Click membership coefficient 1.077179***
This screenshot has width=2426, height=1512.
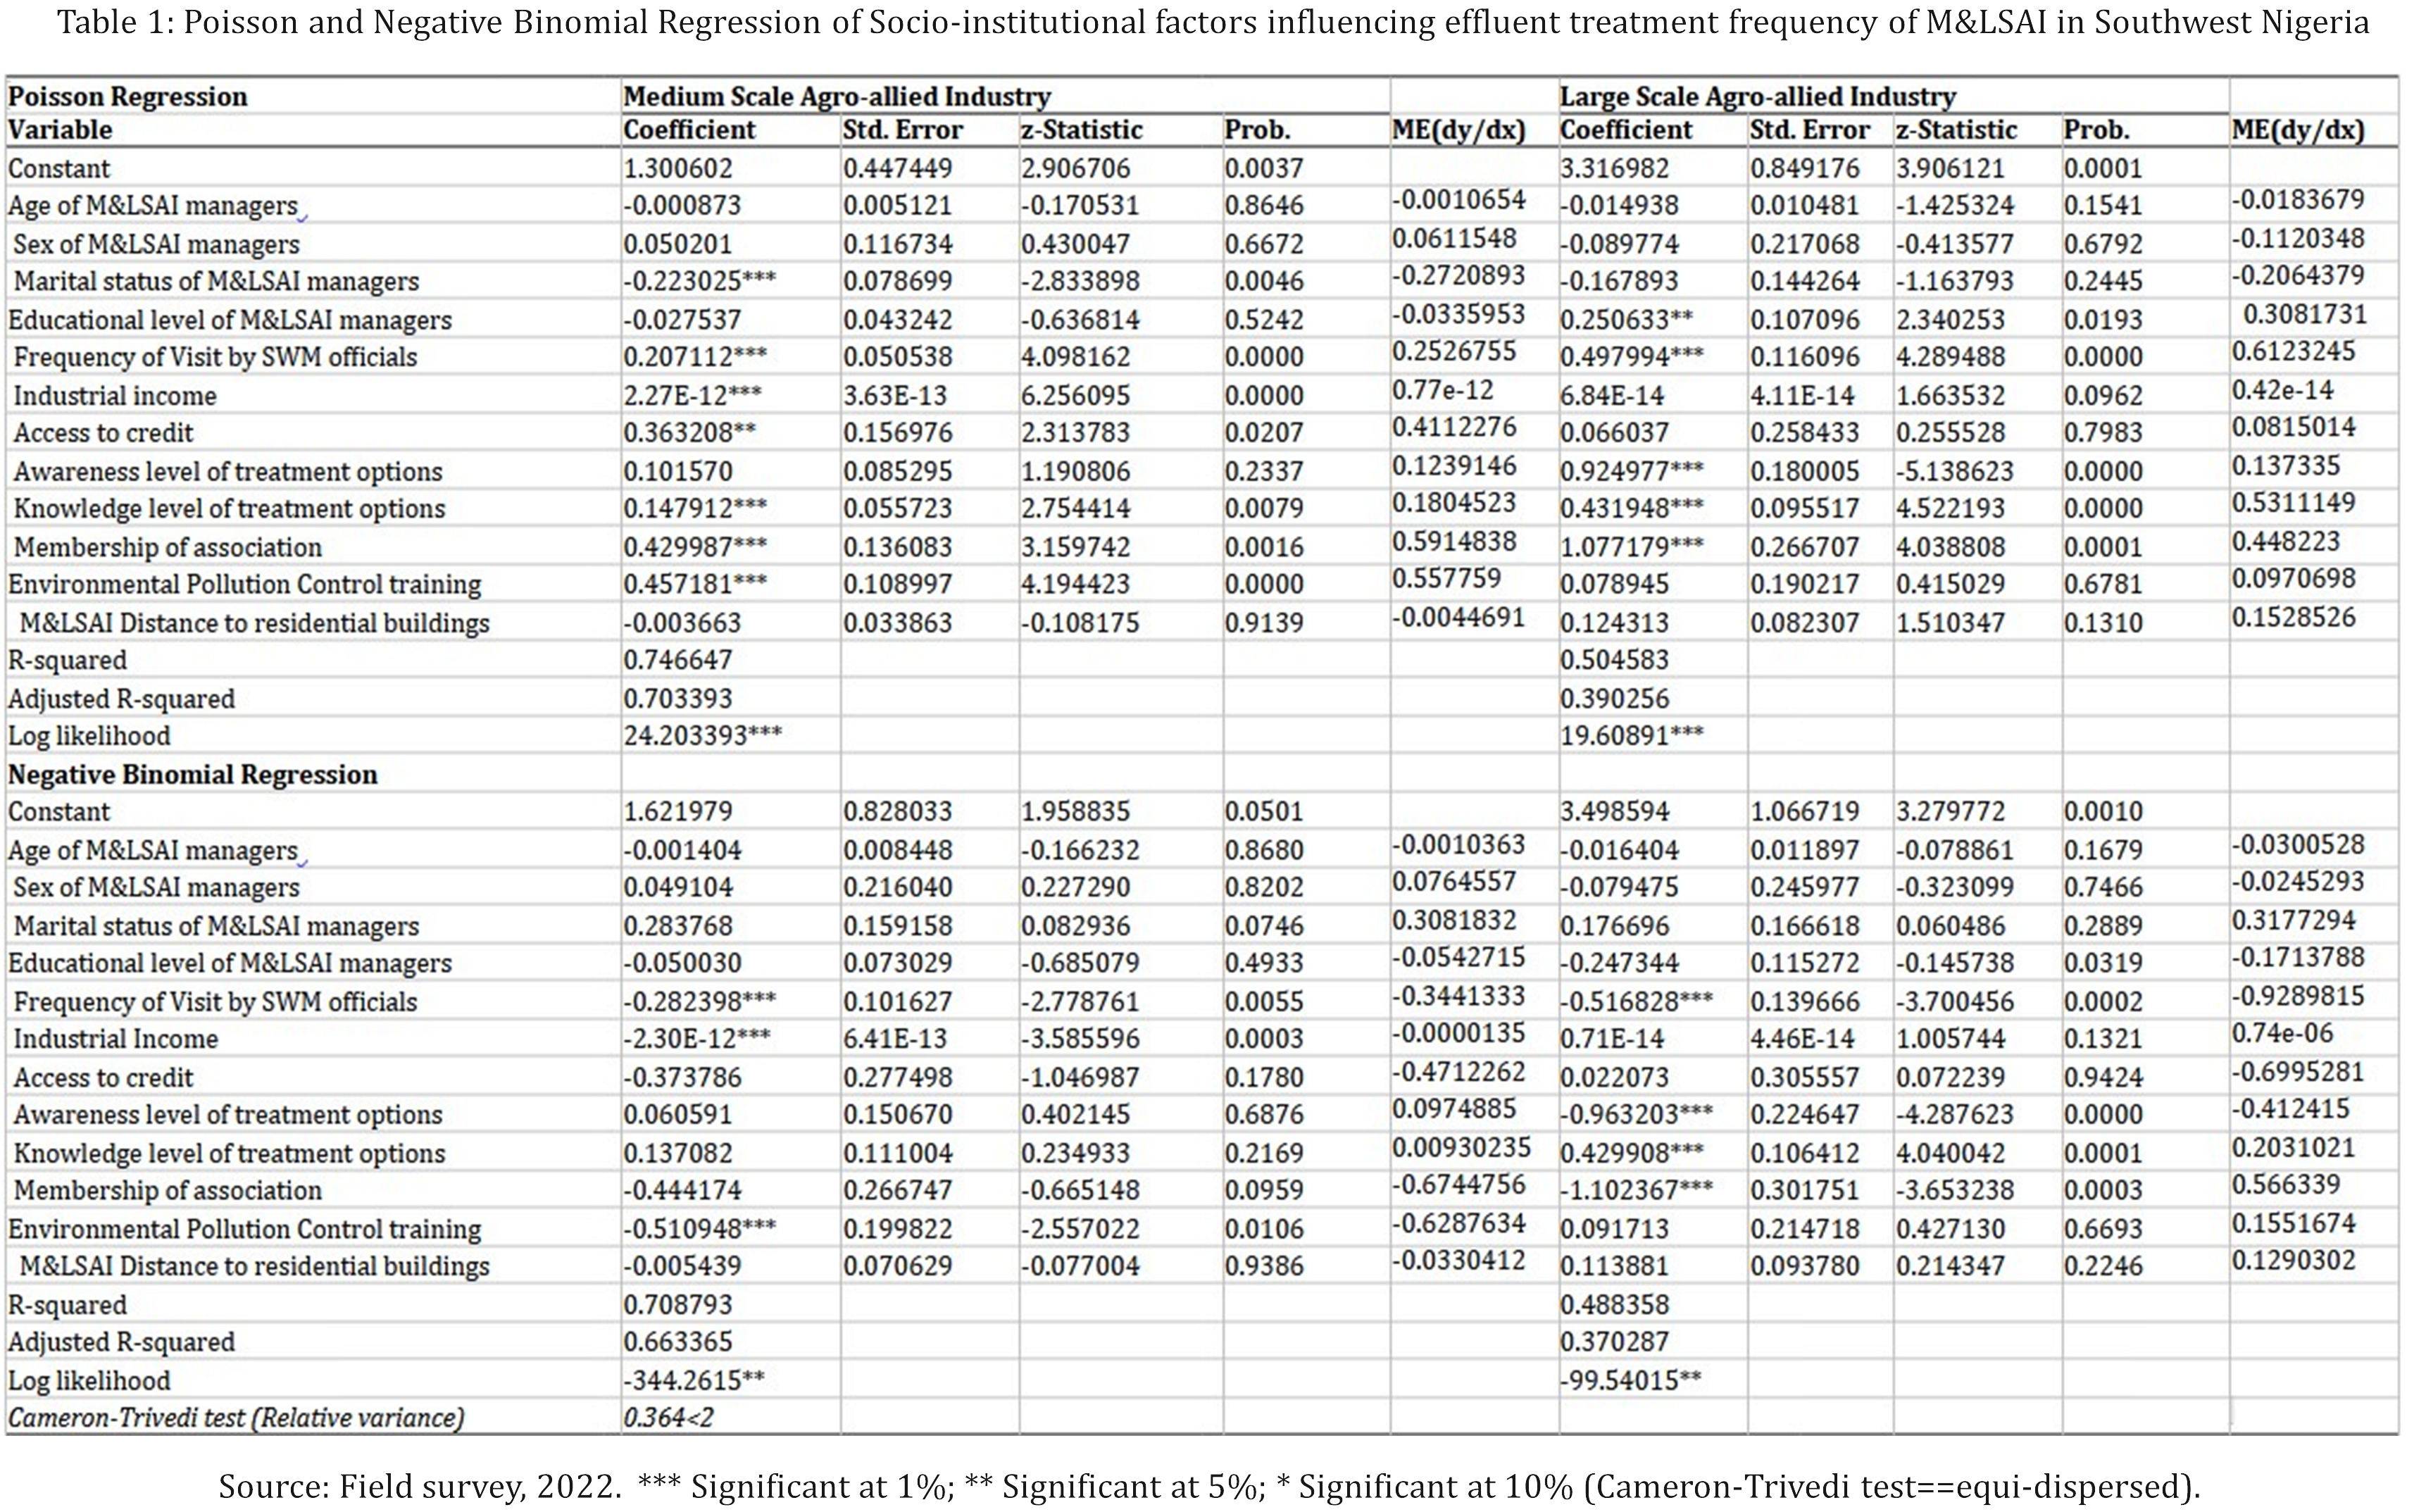(1632, 547)
